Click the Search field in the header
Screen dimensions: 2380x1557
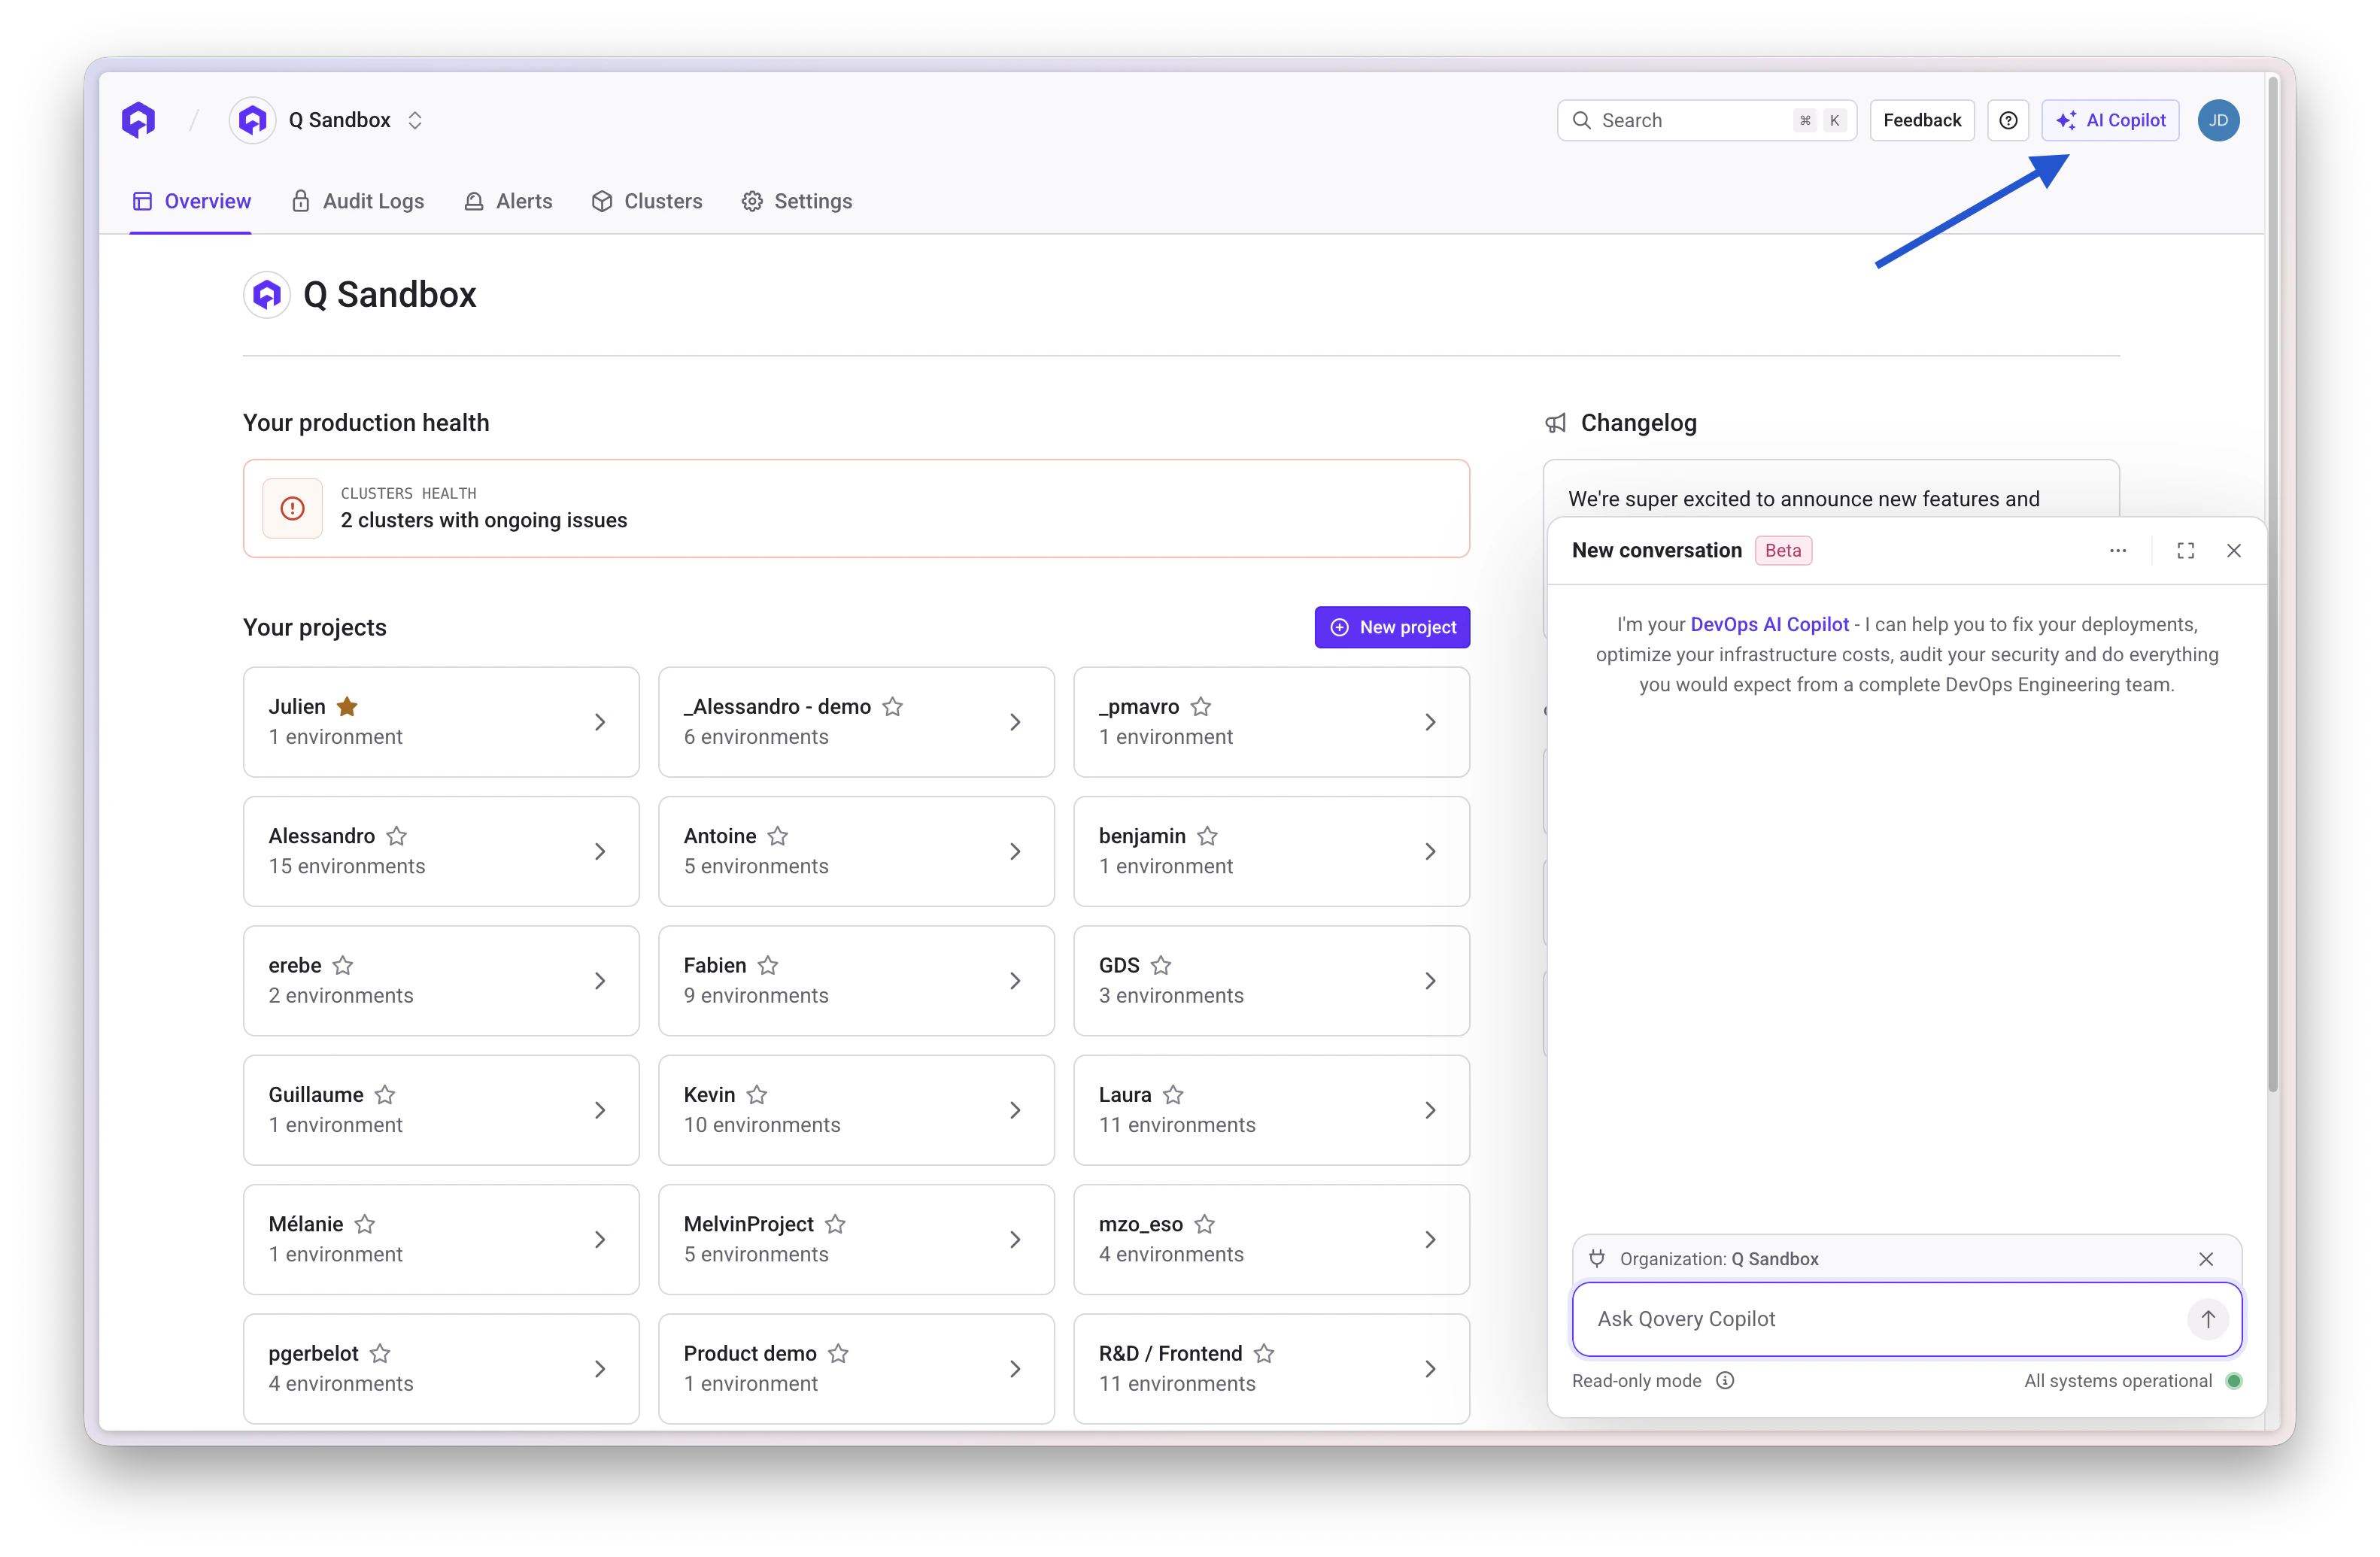click(1706, 120)
